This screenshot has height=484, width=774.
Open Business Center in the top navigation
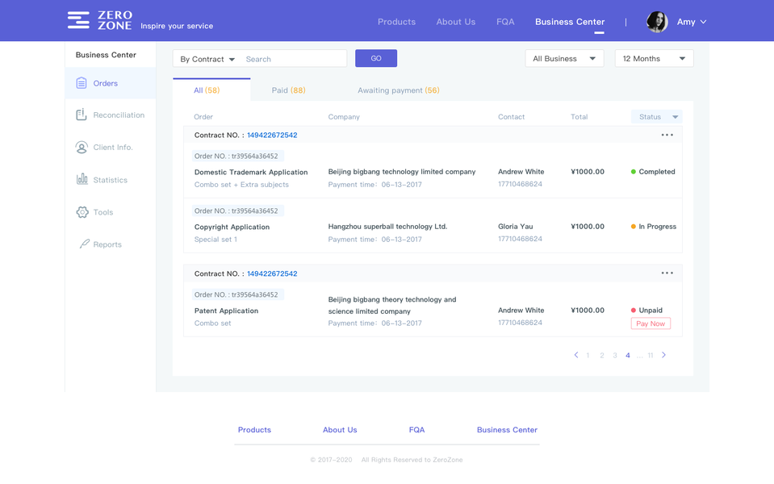[570, 22]
